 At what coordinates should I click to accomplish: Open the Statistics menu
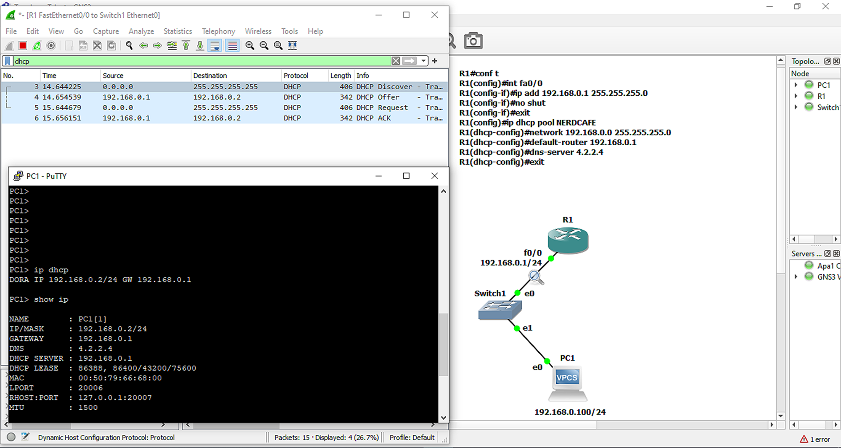click(177, 31)
